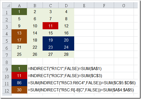The height and width of the screenshot is (99, 141).
Task: Click the select-all corner triangle
Action: pos(7,5)
